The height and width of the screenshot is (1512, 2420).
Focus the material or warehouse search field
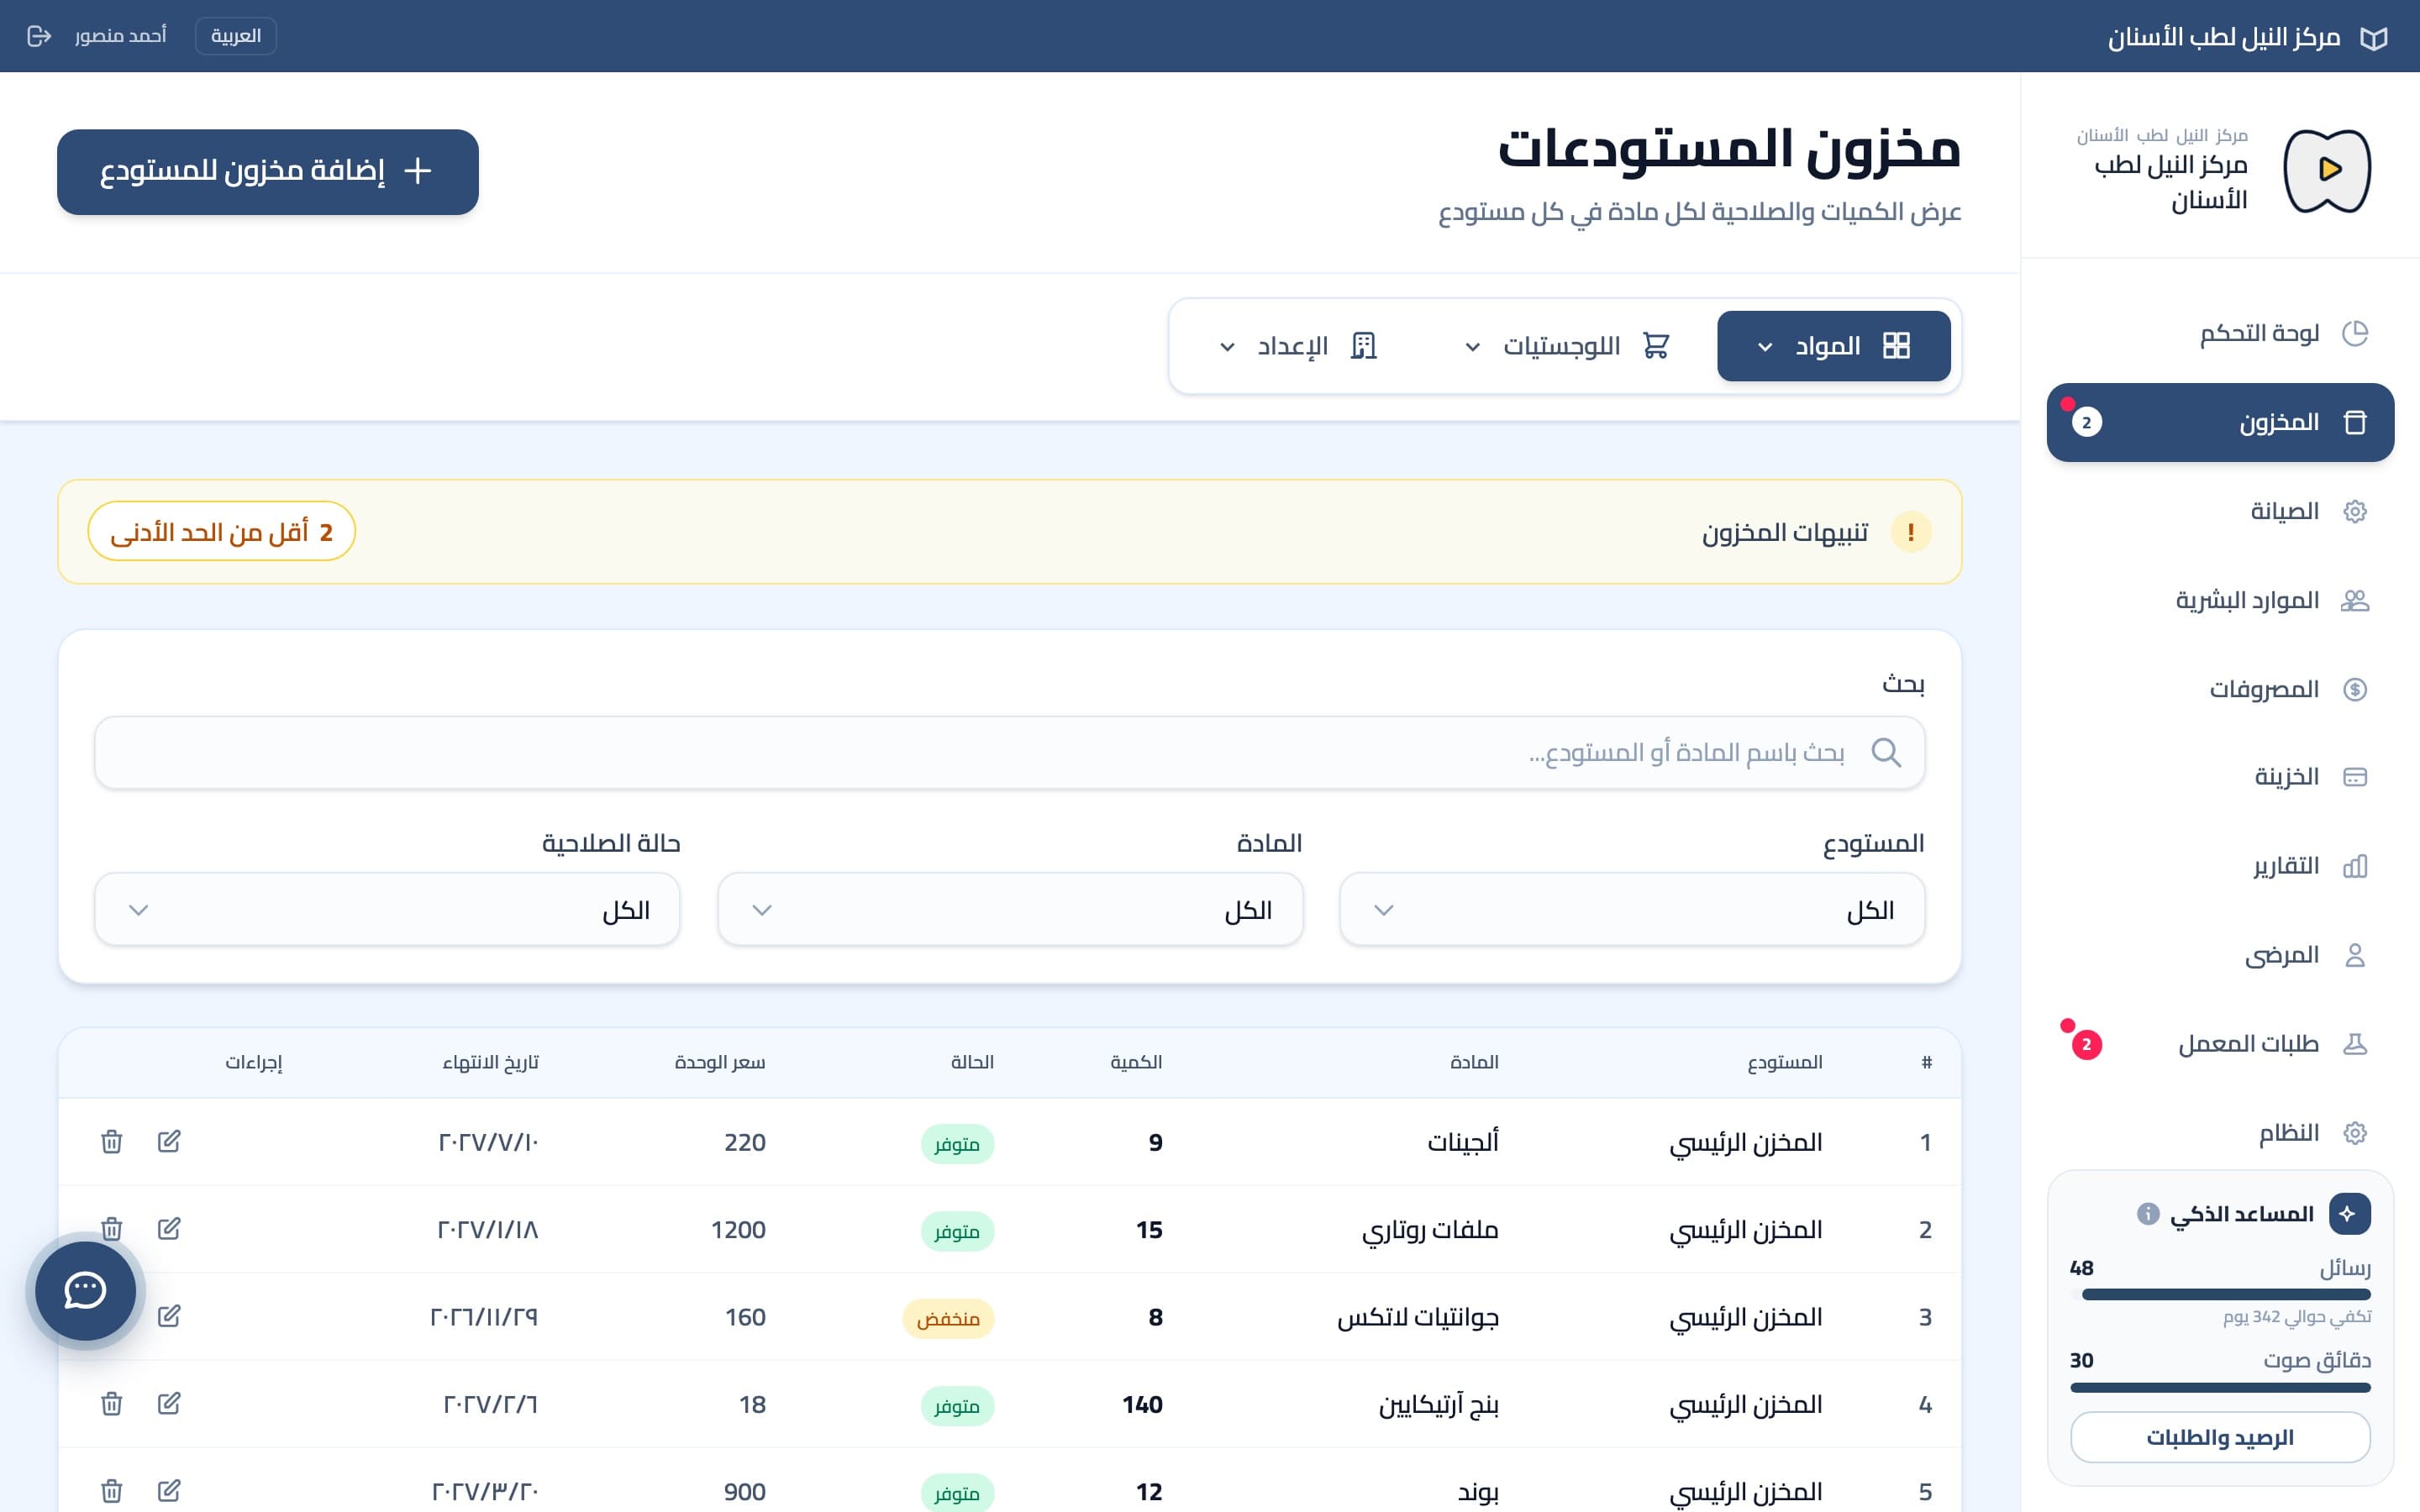(x=1010, y=752)
